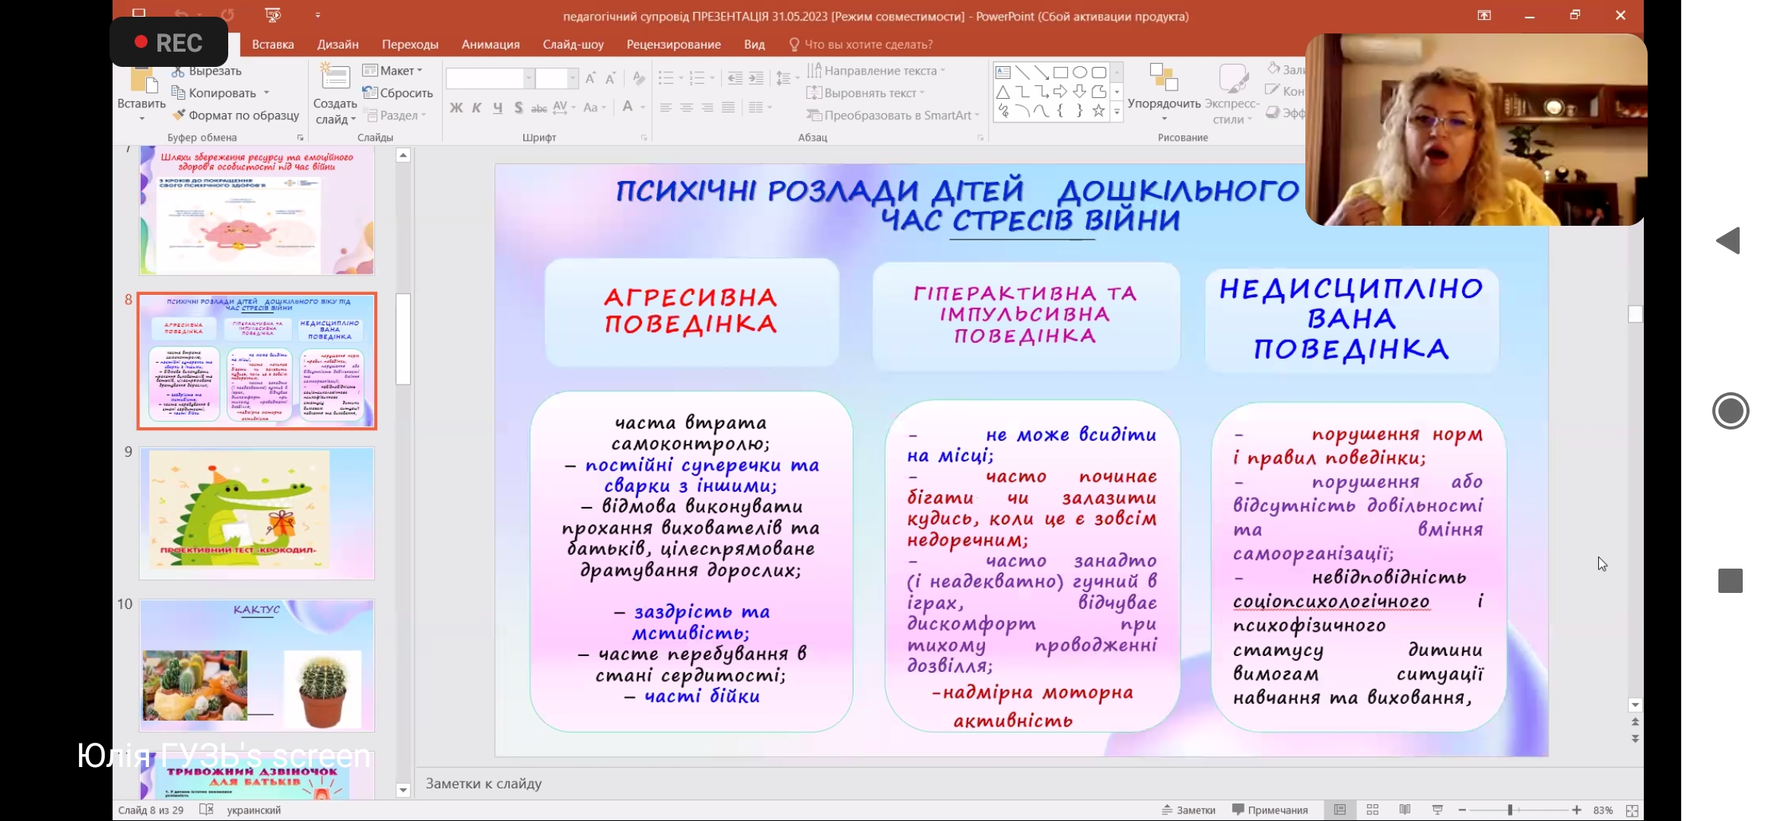The width and height of the screenshot is (1780, 821).
Task: Select the Rectangle shape in gallery
Action: point(1060,73)
